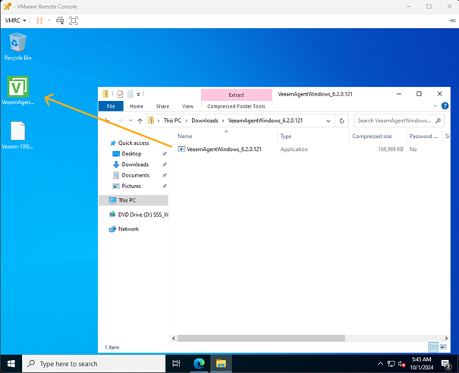Click the VMRC pause button
The height and width of the screenshot is (373, 459).
tap(39, 20)
